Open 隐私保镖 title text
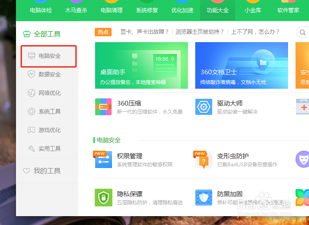The height and width of the screenshot is (225, 309). point(130,194)
